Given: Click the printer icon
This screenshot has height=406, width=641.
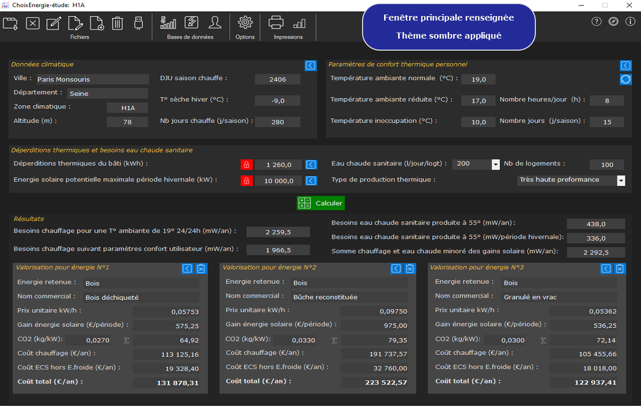Looking at the screenshot, I should (276, 23).
